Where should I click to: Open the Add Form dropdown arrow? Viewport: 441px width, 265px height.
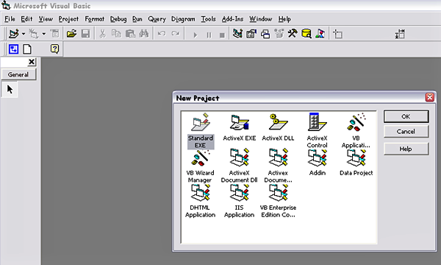click(44, 34)
